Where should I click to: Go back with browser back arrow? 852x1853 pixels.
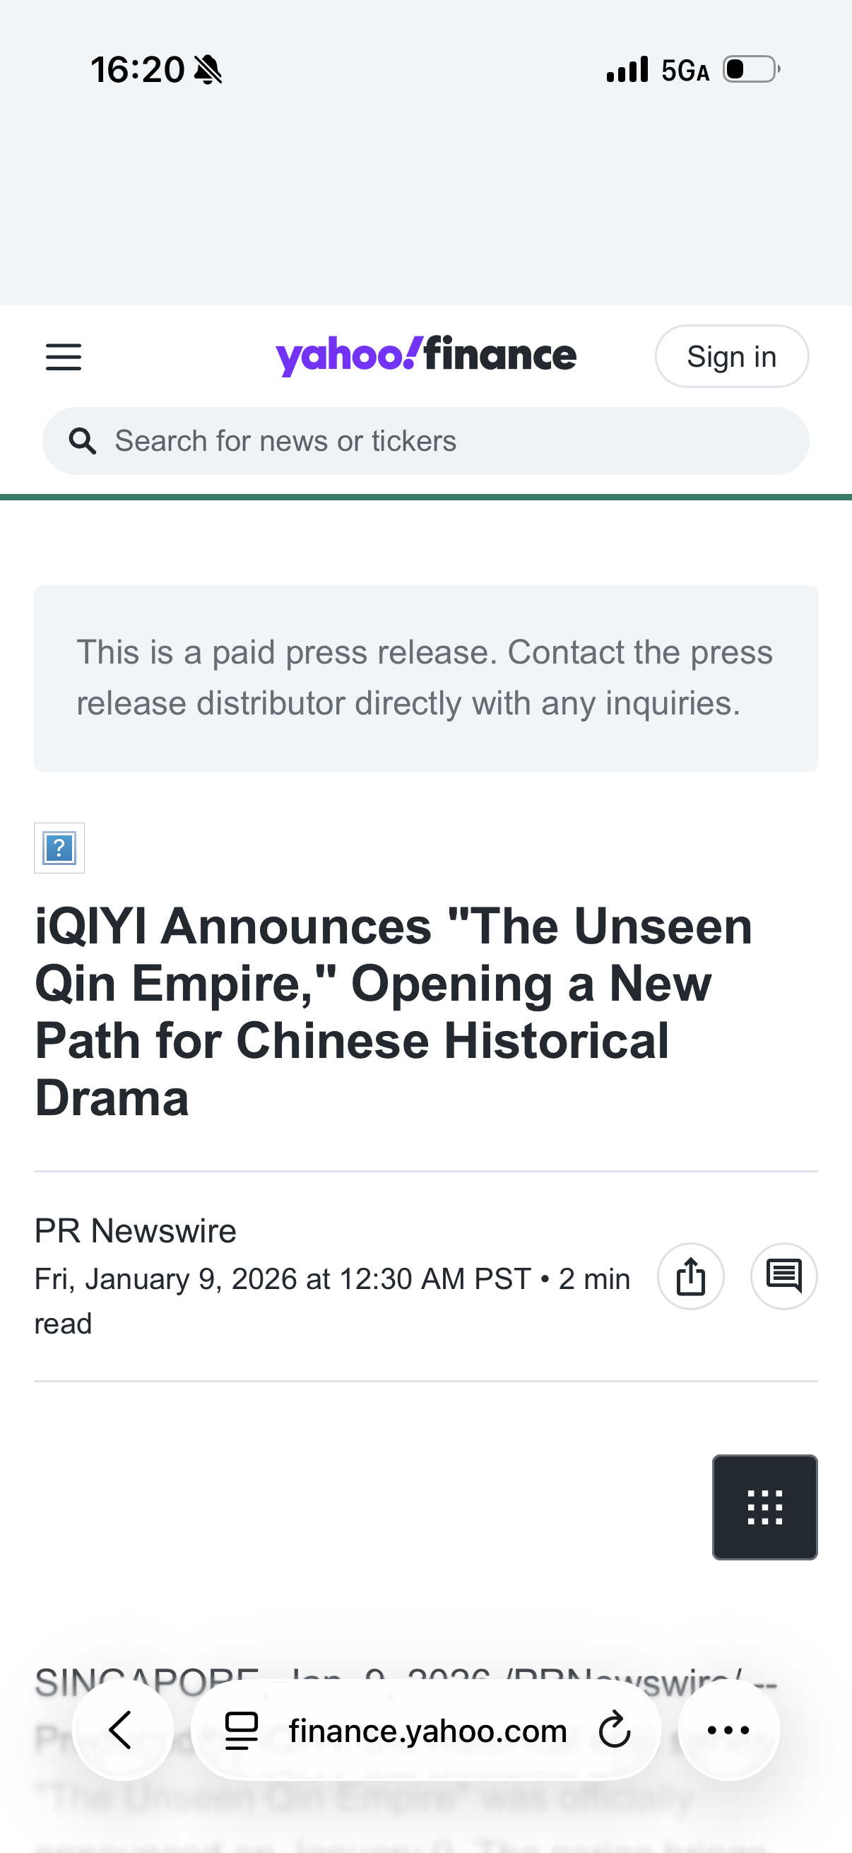tap(122, 1730)
